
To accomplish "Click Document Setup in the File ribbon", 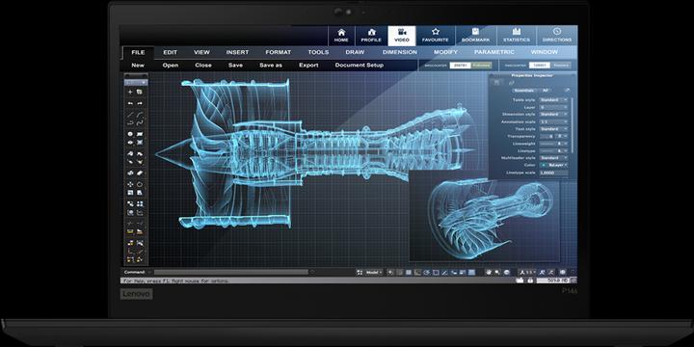I will pos(359,66).
